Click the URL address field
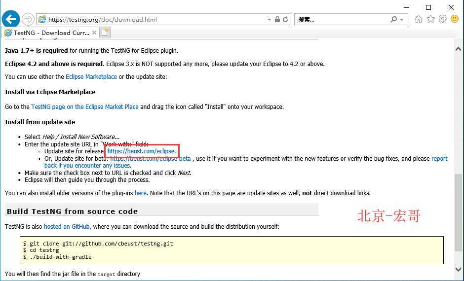 pyautogui.click(x=157, y=20)
